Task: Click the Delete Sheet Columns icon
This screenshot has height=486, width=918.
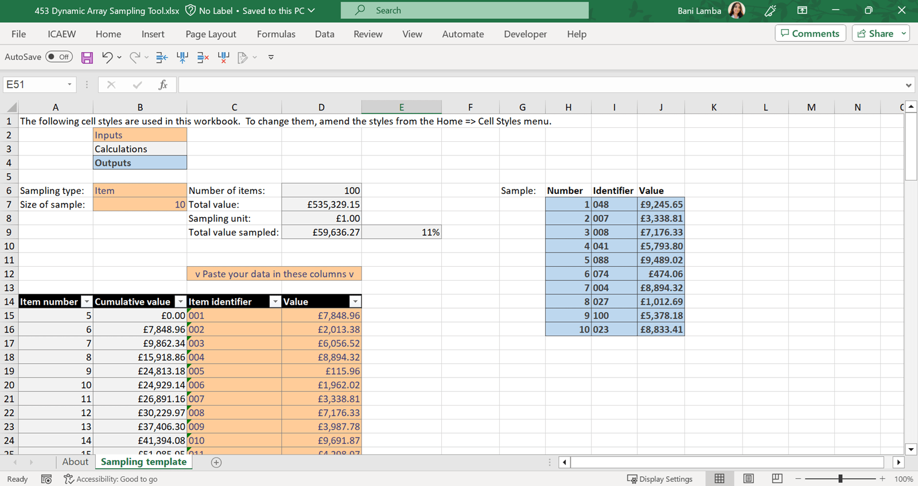Action: 223,57
